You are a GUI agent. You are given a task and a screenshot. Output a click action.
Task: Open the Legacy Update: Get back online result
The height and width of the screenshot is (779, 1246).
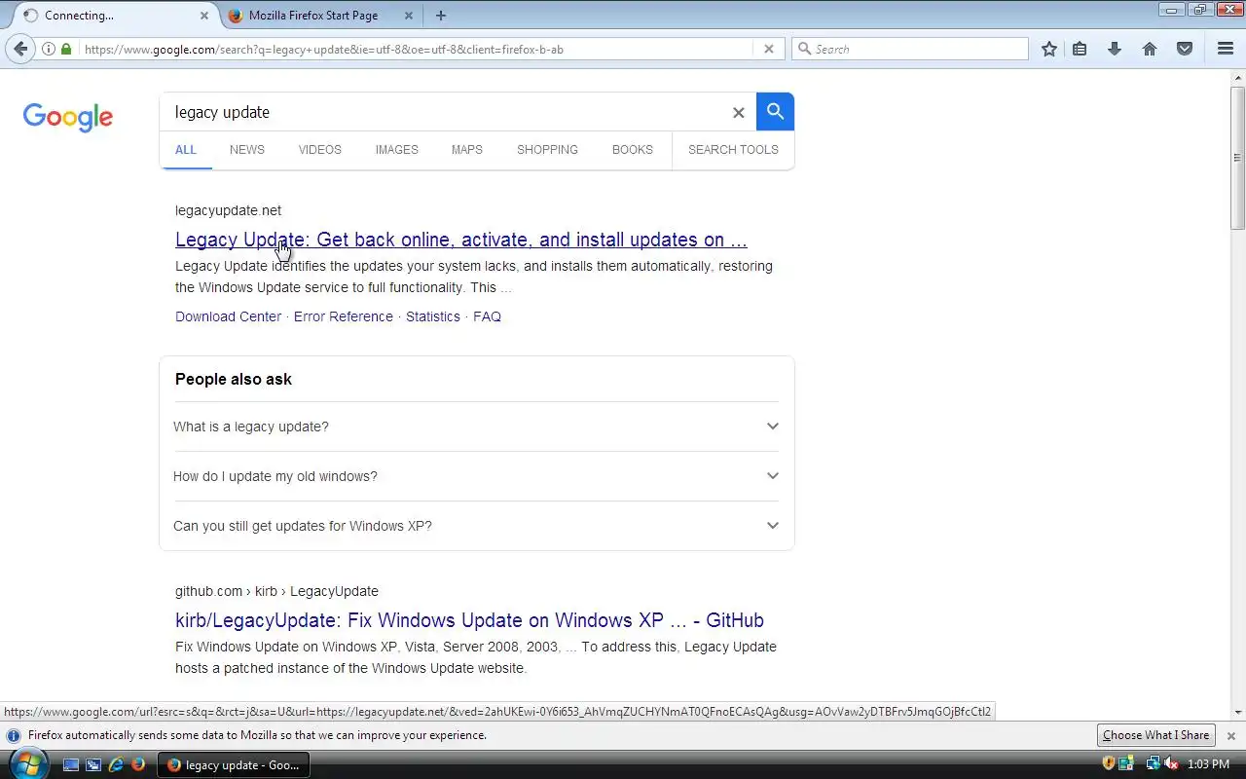461,240
